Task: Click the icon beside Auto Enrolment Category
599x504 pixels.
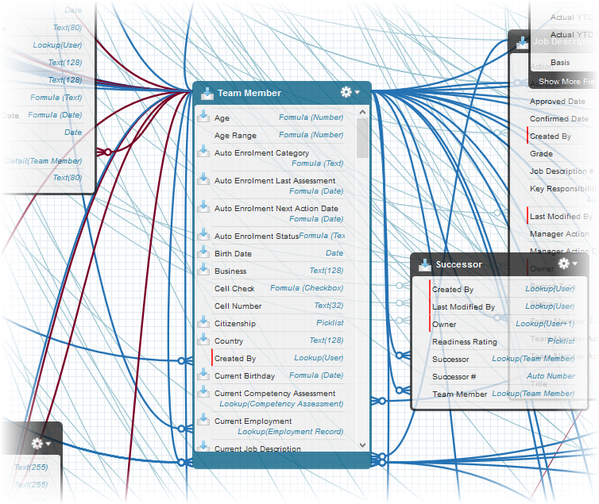Action: point(203,152)
